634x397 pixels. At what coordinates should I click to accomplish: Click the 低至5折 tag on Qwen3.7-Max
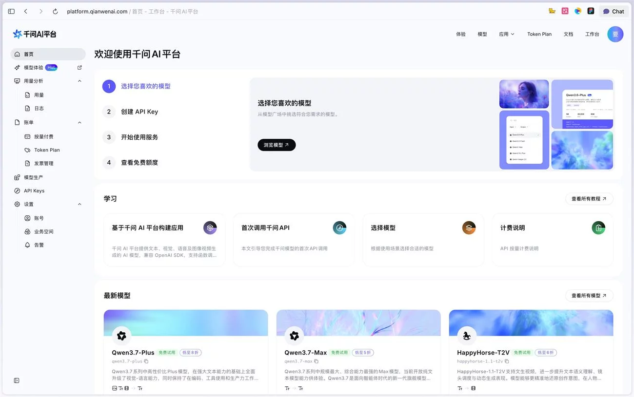click(x=363, y=353)
